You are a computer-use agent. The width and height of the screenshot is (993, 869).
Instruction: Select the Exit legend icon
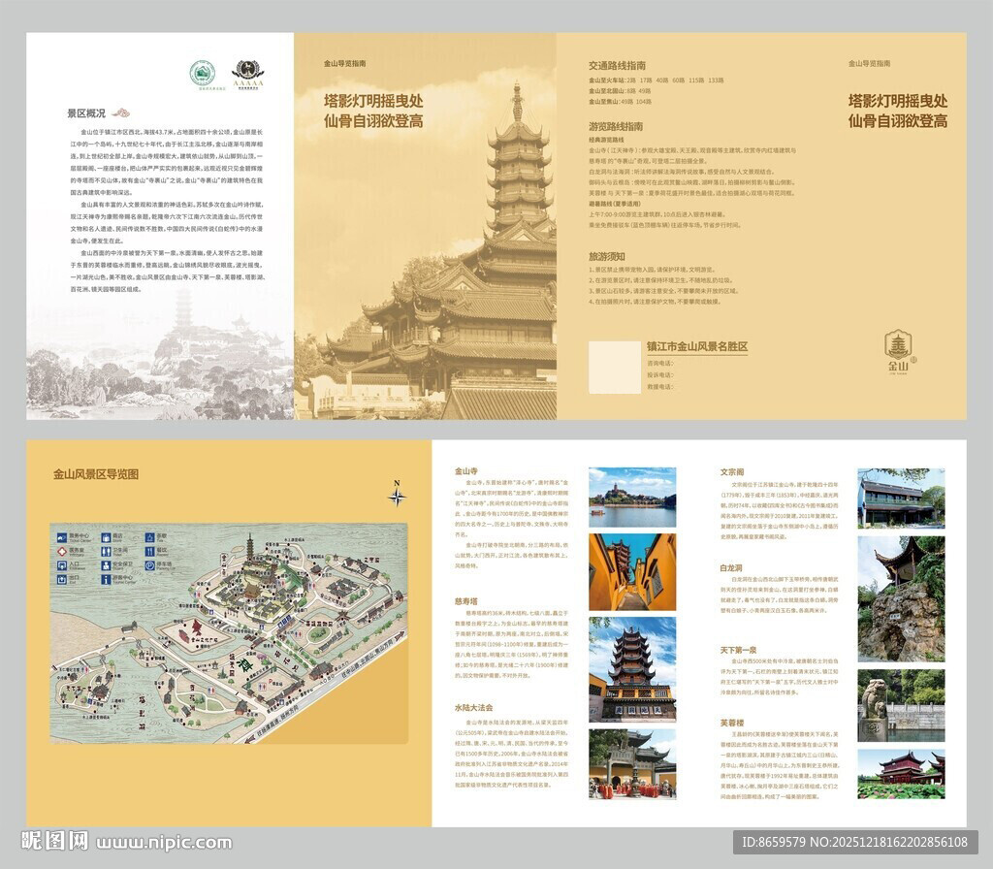click(x=62, y=579)
